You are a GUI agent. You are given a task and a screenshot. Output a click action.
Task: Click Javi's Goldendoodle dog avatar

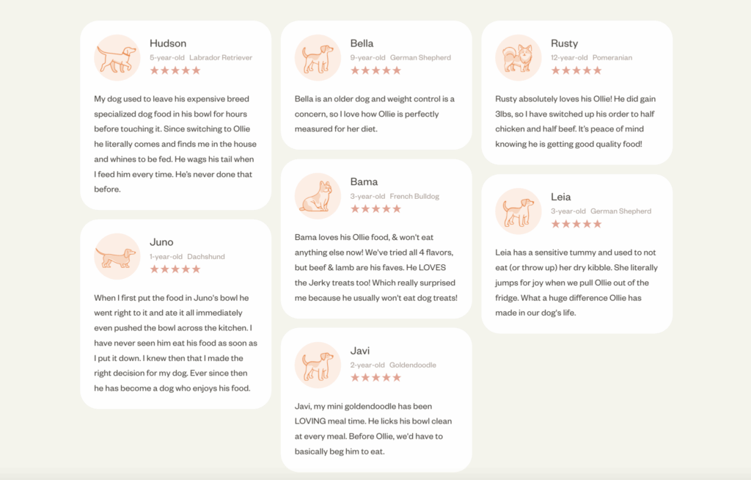(x=318, y=365)
